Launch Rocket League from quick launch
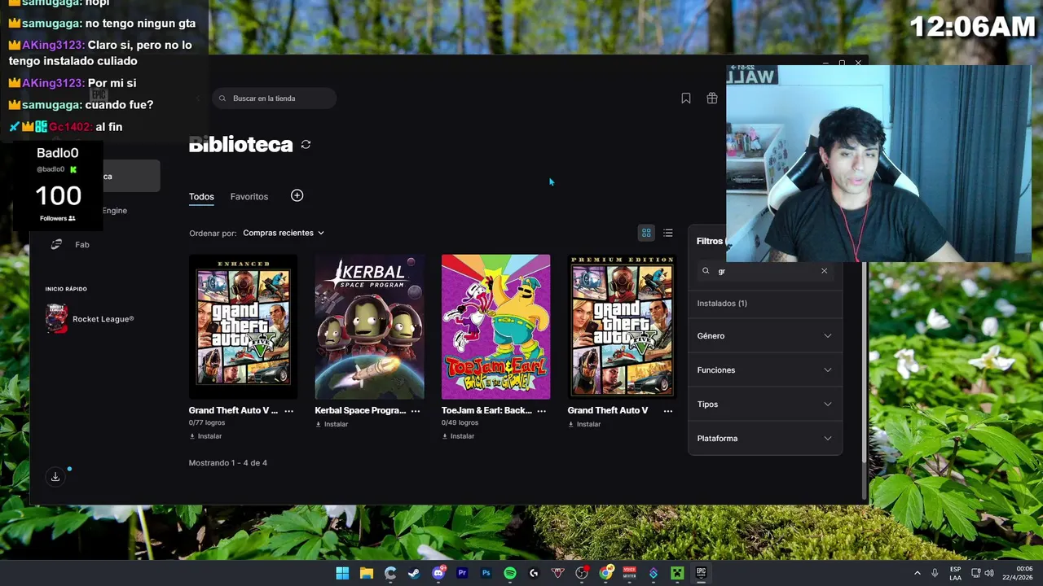The height and width of the screenshot is (586, 1043). [90, 319]
